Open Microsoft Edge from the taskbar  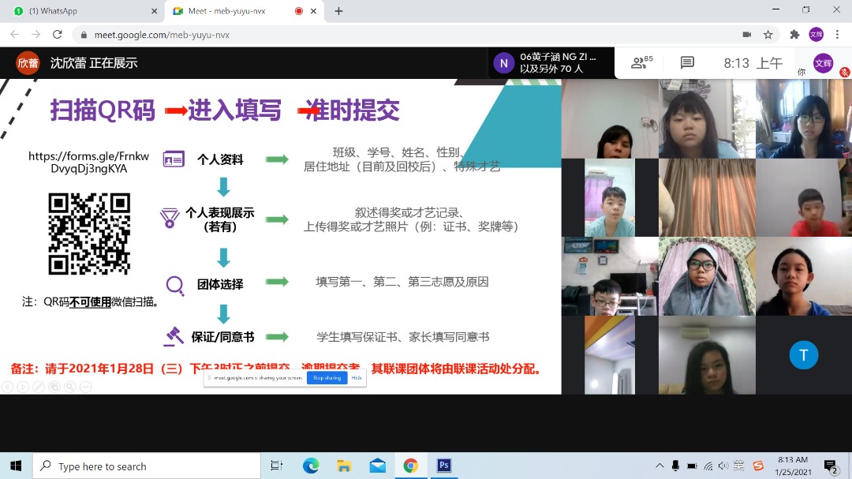(311, 466)
